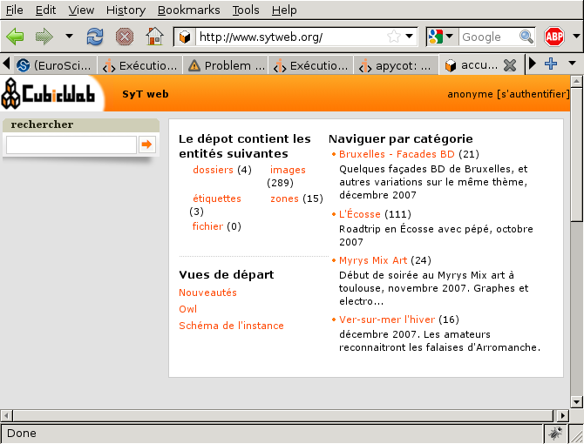Click the green Back arrow button

[x=15, y=37]
